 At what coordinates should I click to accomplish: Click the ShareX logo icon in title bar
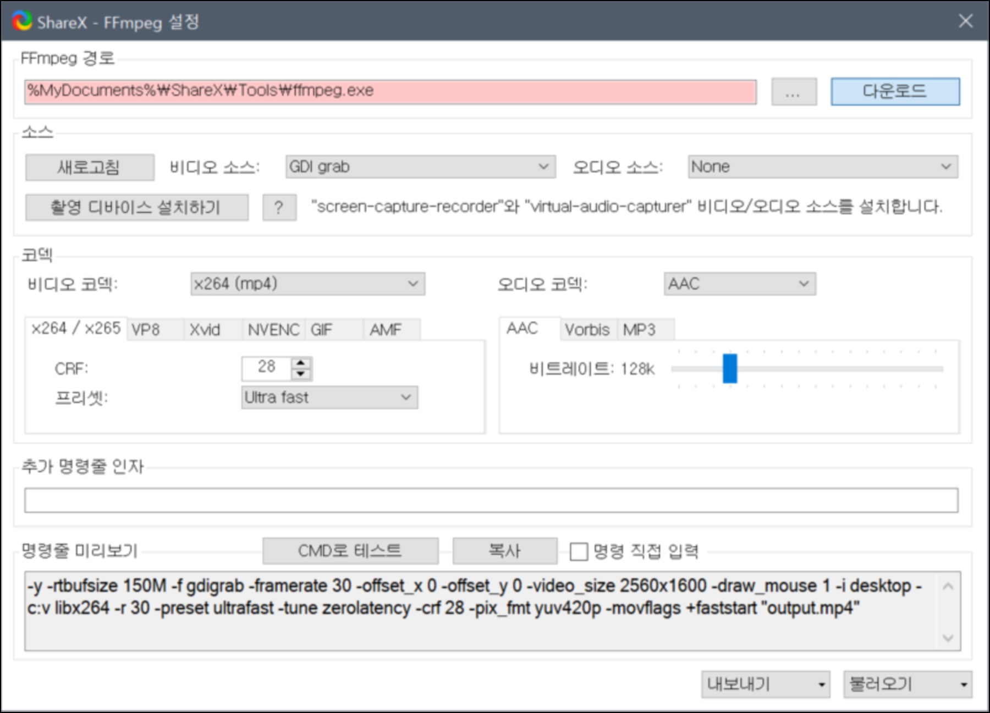[22, 21]
